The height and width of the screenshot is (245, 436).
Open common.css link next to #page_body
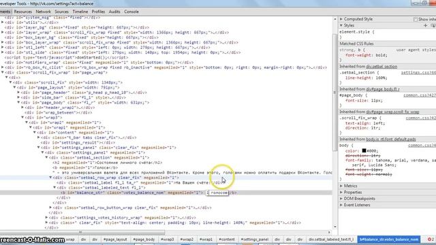point(420,95)
